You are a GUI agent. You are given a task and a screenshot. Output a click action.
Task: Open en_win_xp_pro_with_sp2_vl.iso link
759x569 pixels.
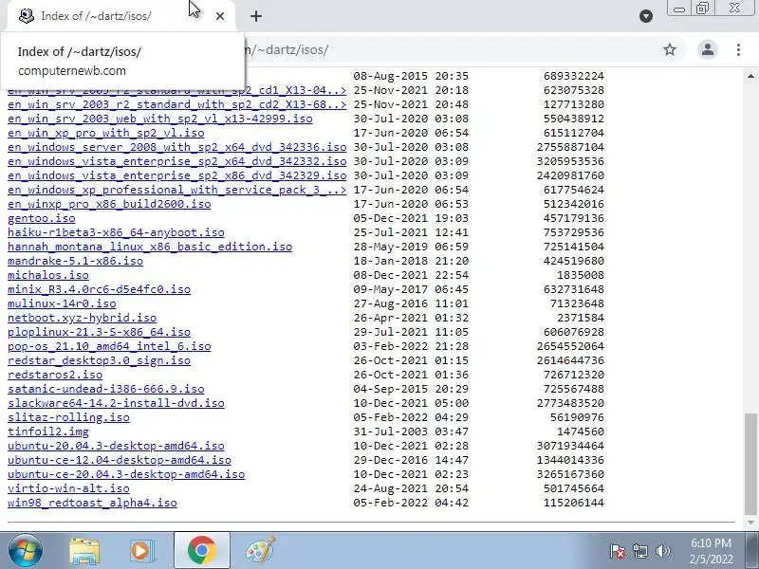click(x=106, y=133)
